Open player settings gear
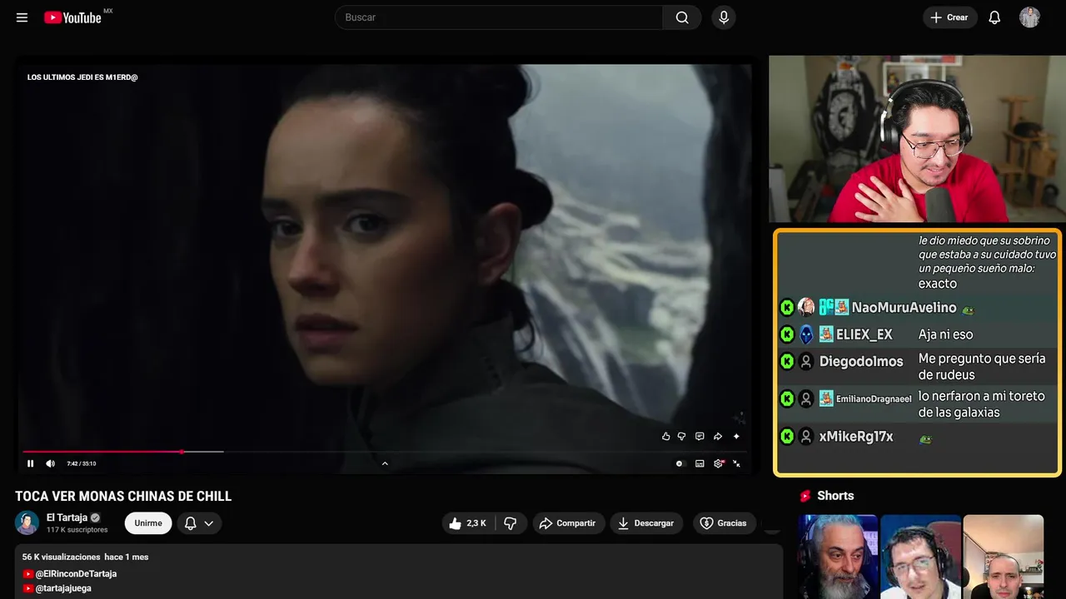 [x=719, y=463]
